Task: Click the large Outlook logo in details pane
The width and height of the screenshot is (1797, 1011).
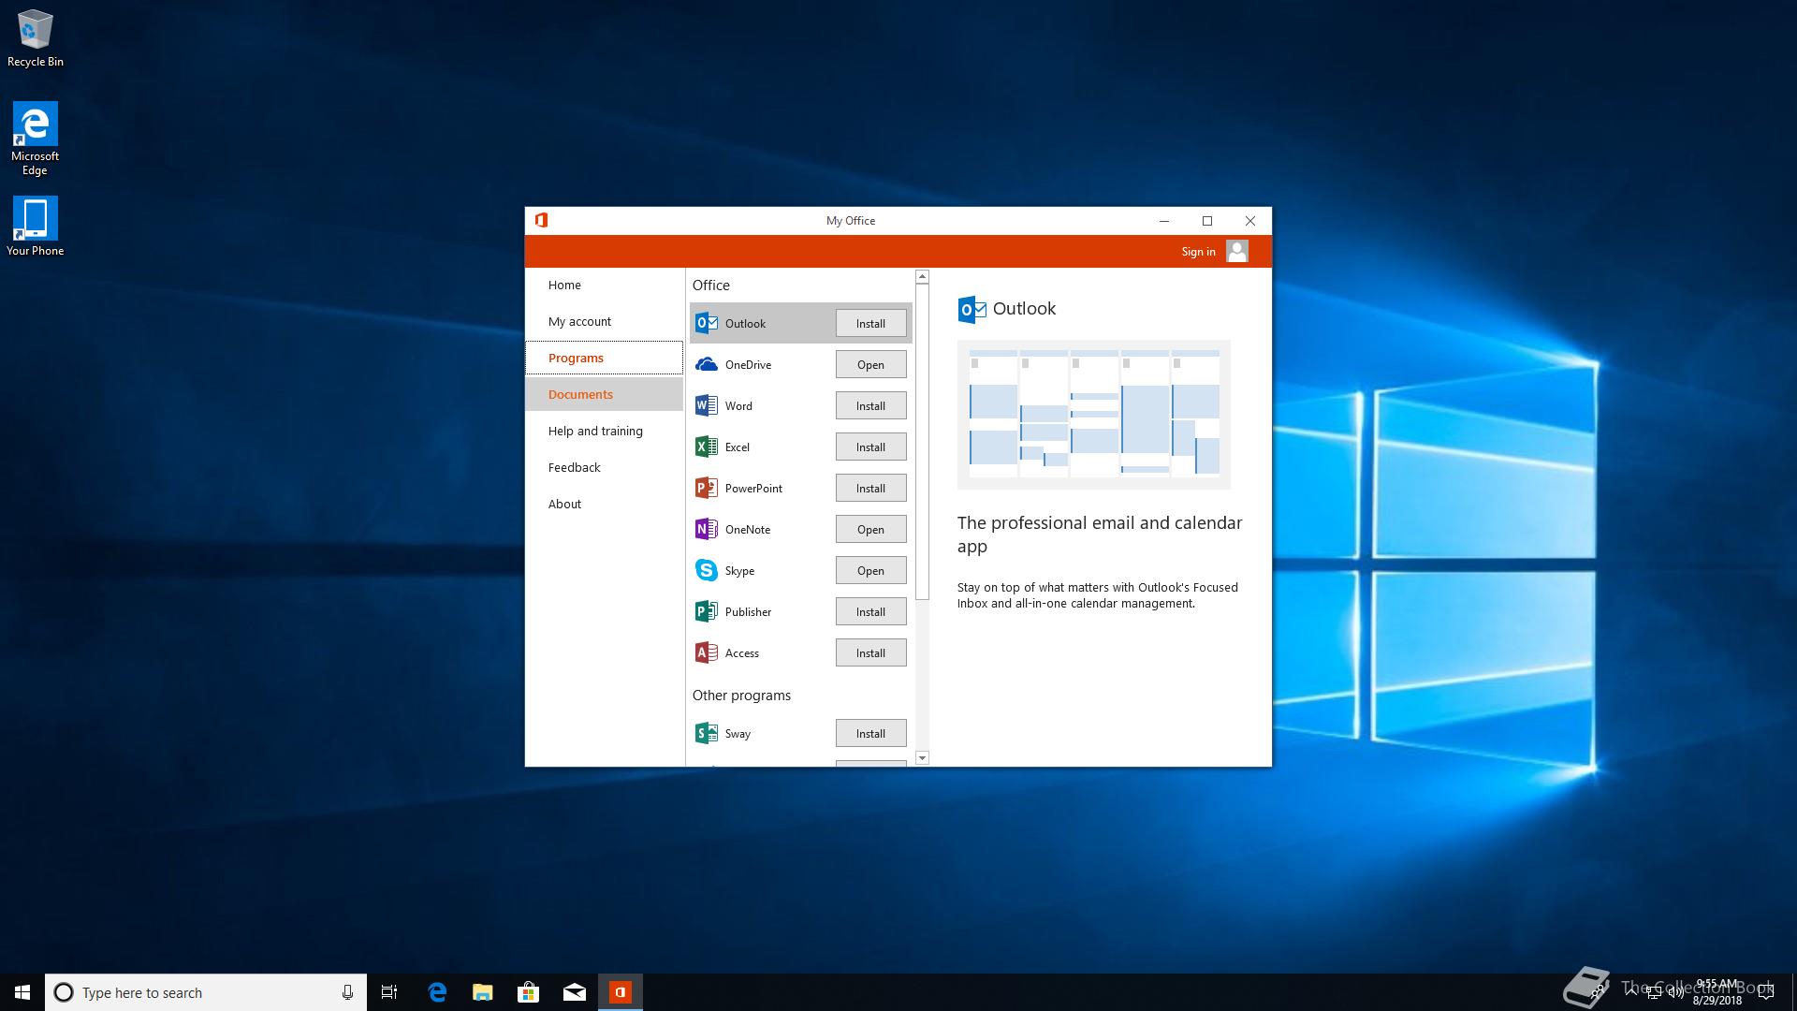Action: (972, 309)
